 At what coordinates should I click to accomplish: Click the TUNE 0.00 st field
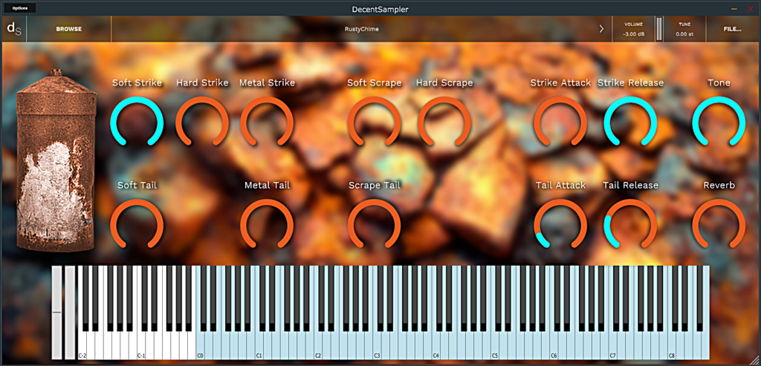click(x=684, y=29)
